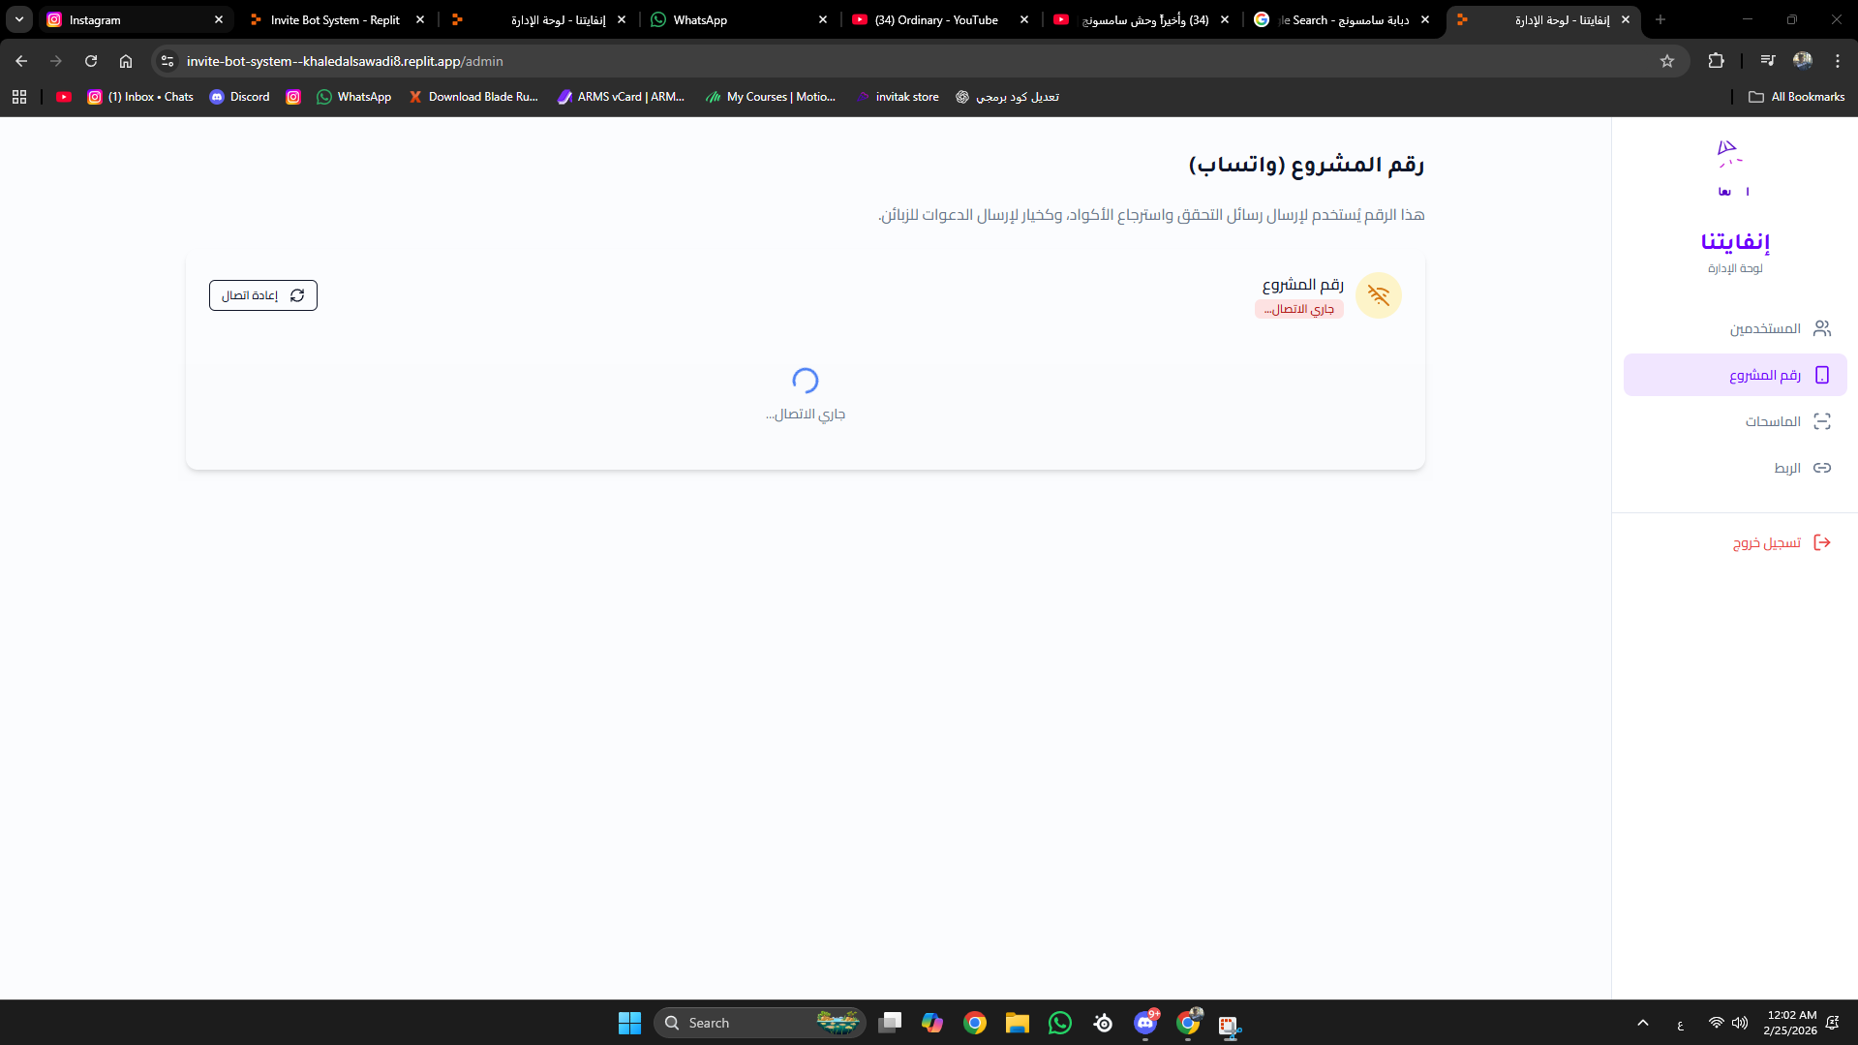Click the إعادة اتصال reconnect button
Screen dimensions: 1858x1045
pyautogui.click(x=263, y=295)
